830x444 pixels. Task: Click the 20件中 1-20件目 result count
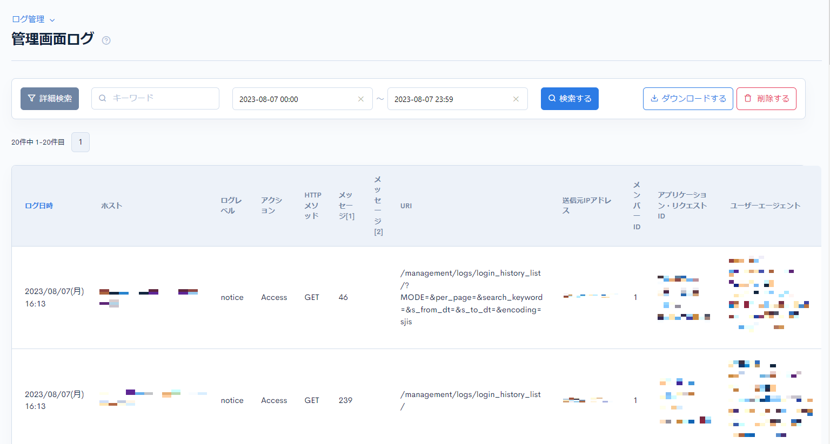click(38, 142)
